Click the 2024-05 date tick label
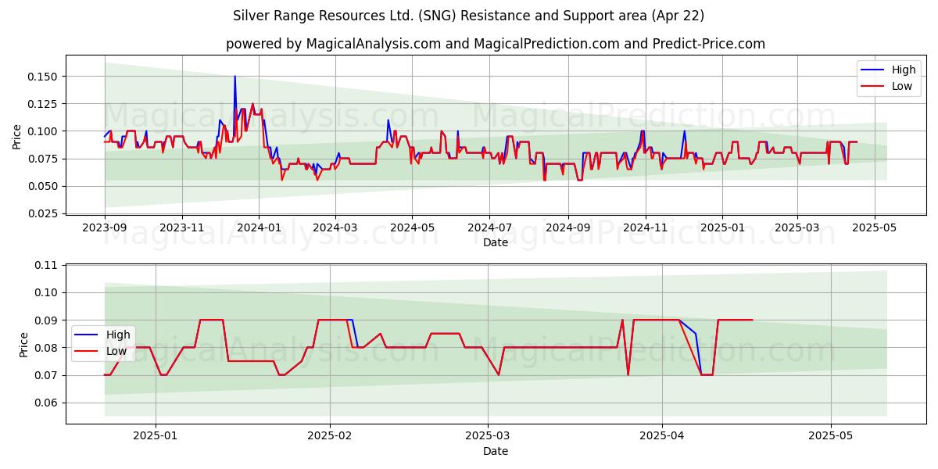The image size is (938, 469). (412, 227)
